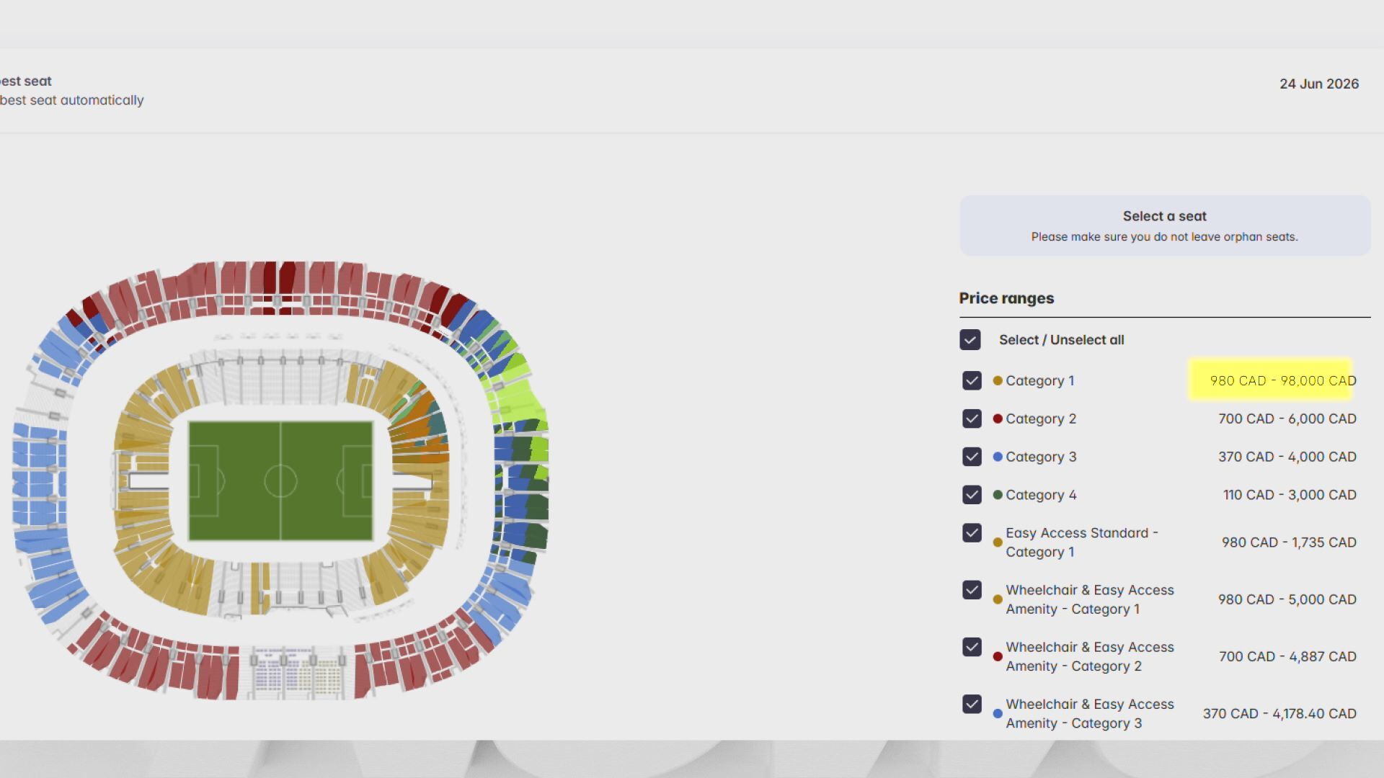Toggle Wheelchair & Easy Access Amenity Category 3 checkbox
The height and width of the screenshot is (778, 1384).
click(972, 704)
